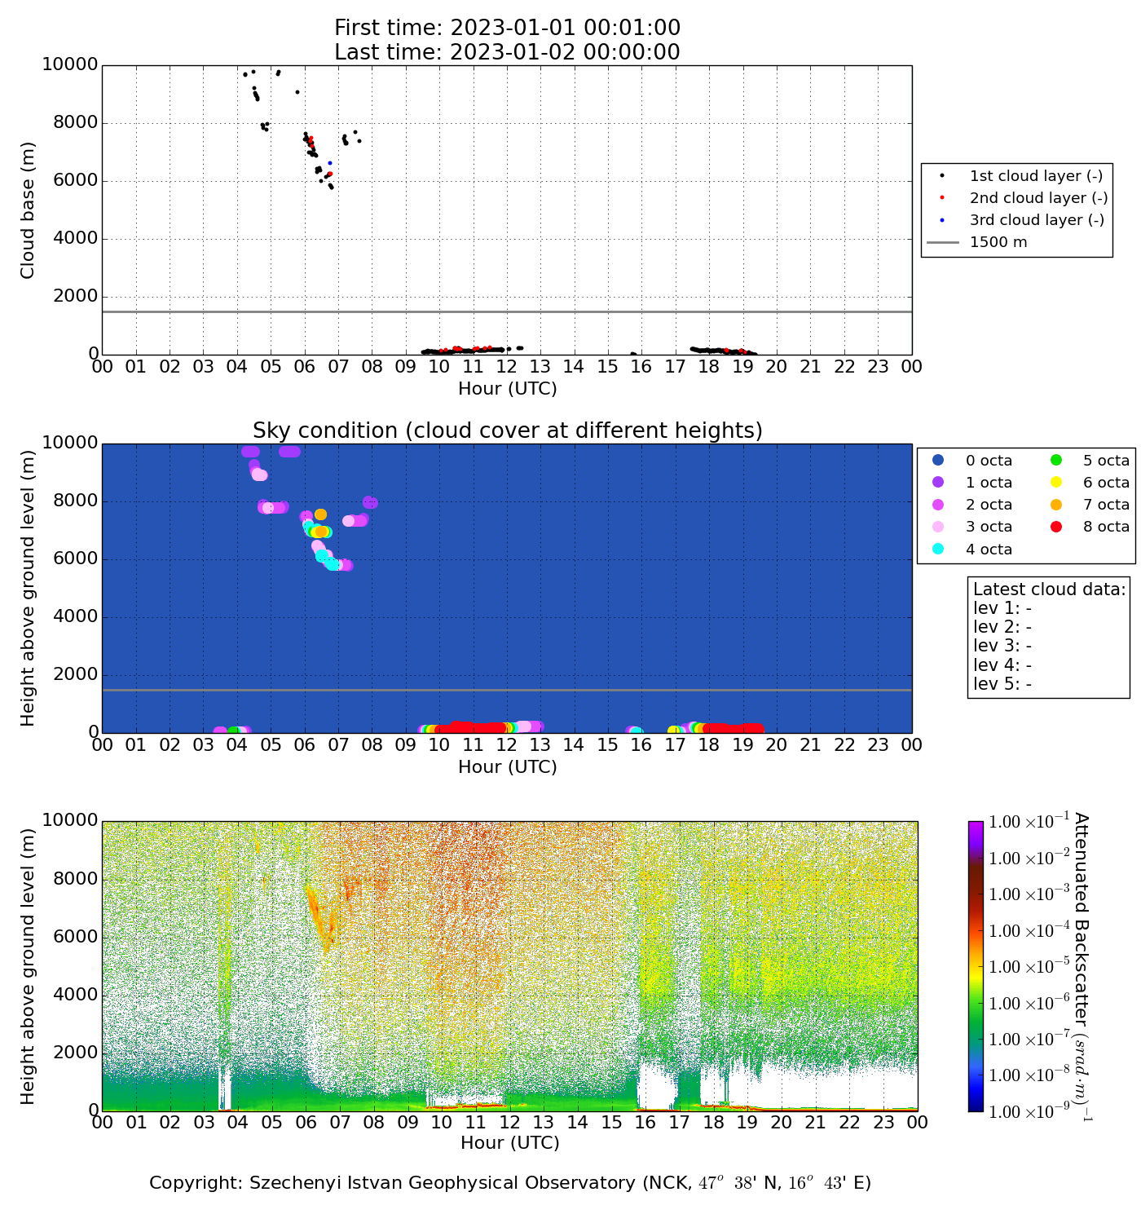The width and height of the screenshot is (1141, 1223).
Task: Click the red 2nd cloud layer legend marker
Action: click(942, 197)
